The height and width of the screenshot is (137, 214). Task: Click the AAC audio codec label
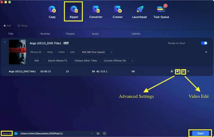click(72, 52)
